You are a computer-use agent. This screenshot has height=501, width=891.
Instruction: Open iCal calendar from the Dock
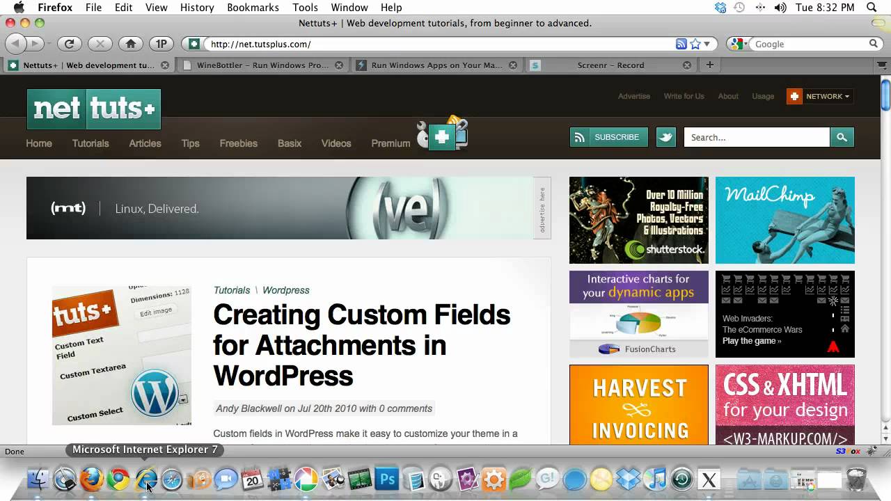tap(253, 479)
